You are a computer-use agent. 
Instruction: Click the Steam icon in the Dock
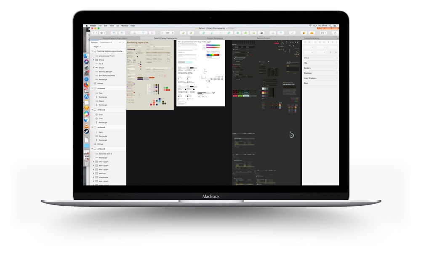pos(86,131)
